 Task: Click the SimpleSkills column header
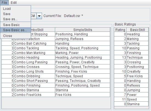click(83, 30)
